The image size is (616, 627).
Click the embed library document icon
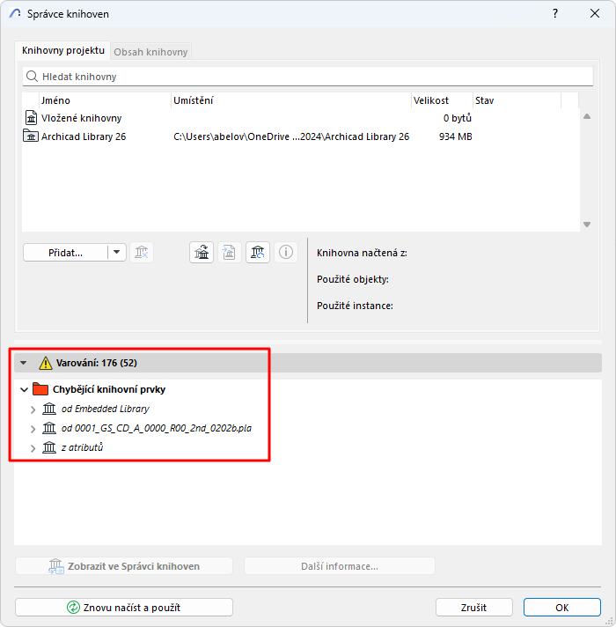click(230, 253)
